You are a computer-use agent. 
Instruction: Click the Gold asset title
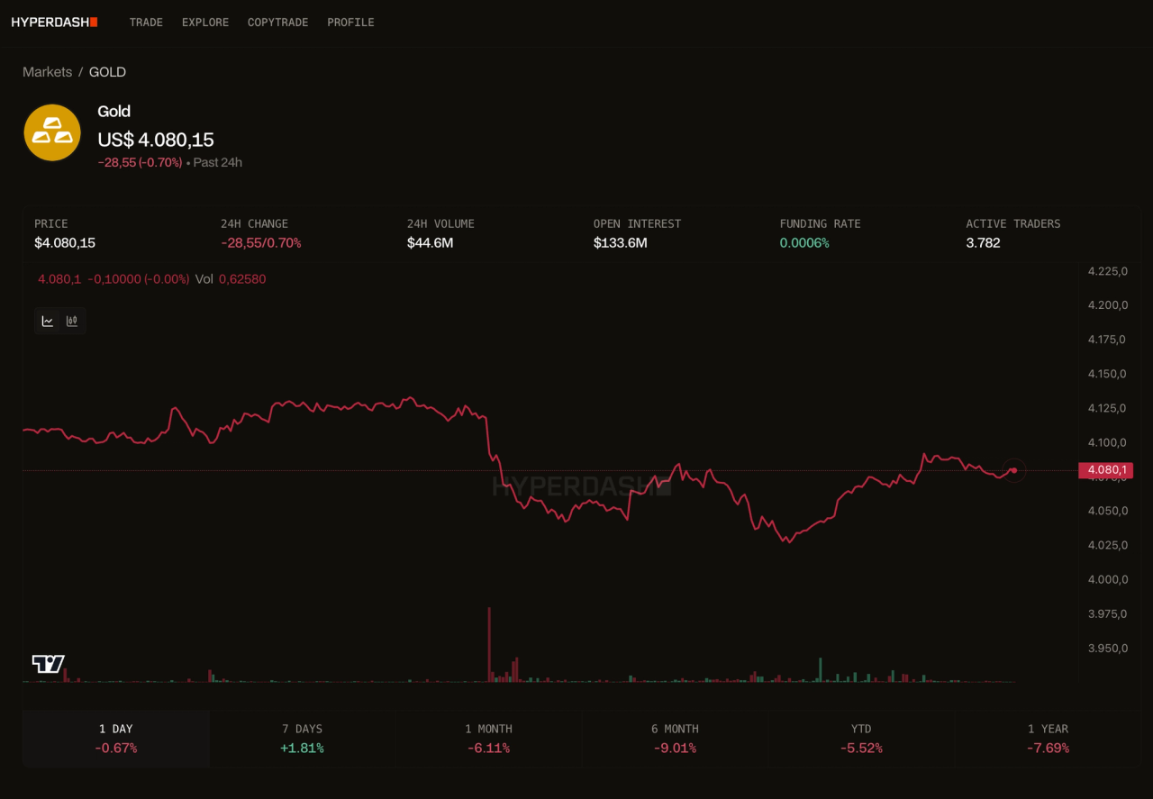pos(114,111)
